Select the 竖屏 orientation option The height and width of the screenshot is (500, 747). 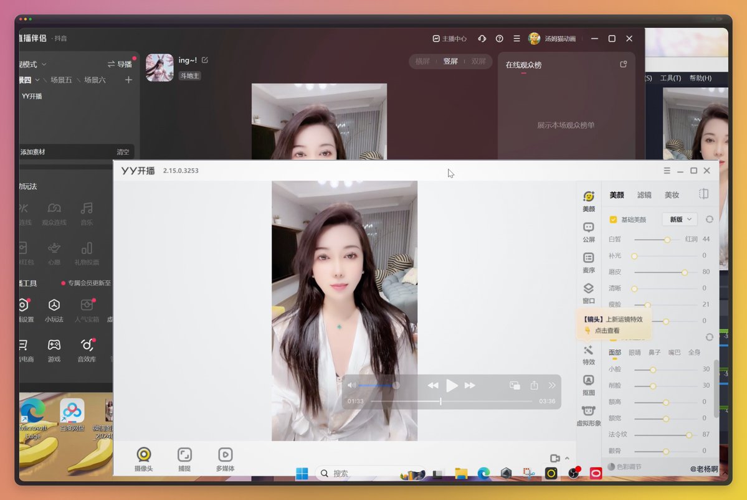coord(450,62)
